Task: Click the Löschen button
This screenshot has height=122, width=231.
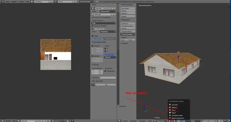Action: pyautogui.click(x=128, y=28)
